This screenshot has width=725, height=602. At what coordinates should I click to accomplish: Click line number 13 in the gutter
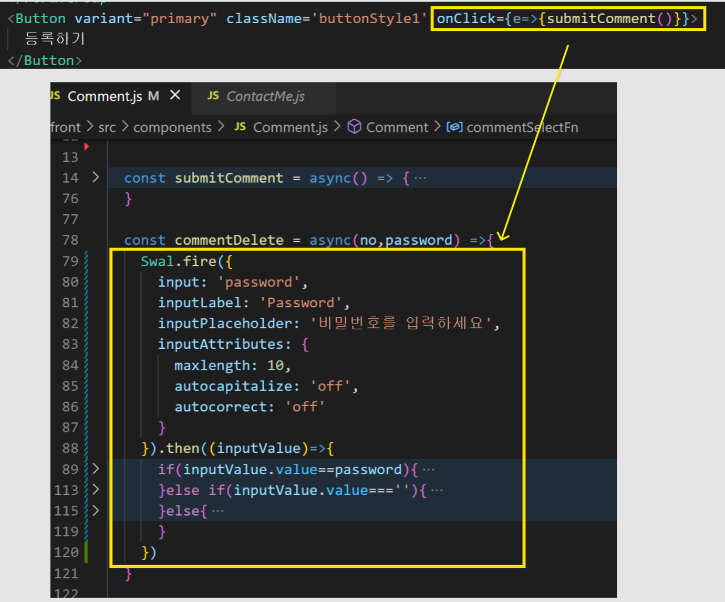point(70,157)
